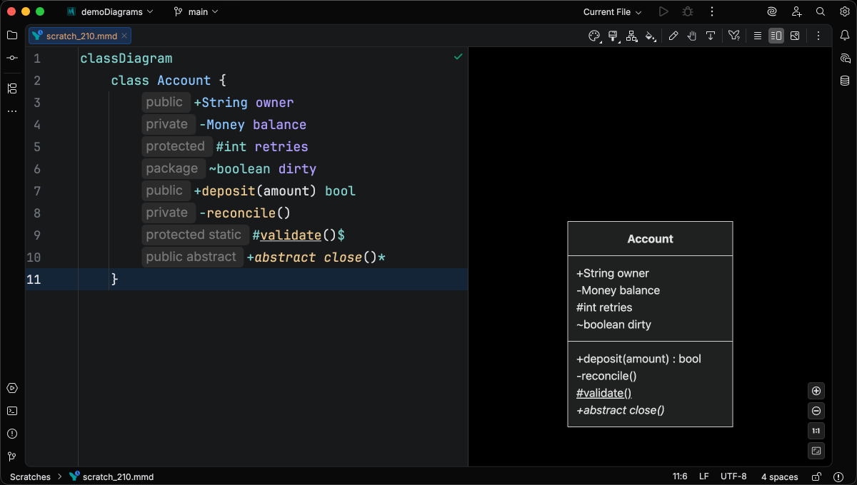Click the 11:6 cursor position indicator
This screenshot has height=485, width=857.
point(680,476)
